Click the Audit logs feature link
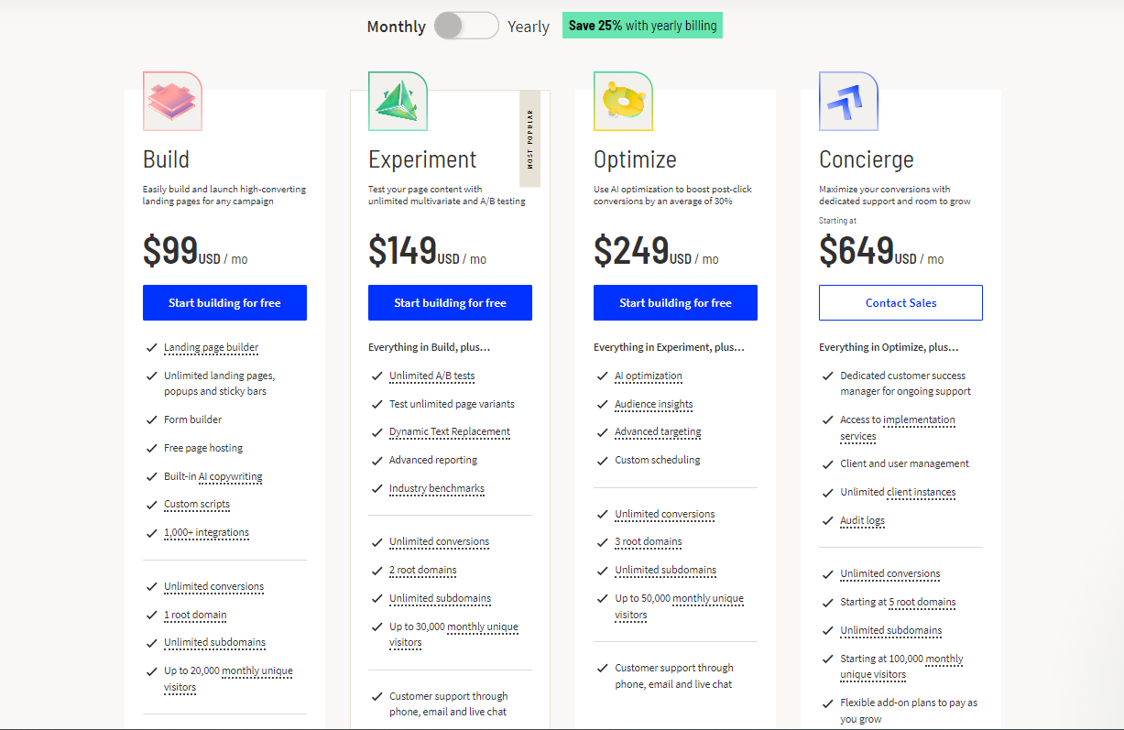The width and height of the screenshot is (1124, 730). tap(862, 521)
